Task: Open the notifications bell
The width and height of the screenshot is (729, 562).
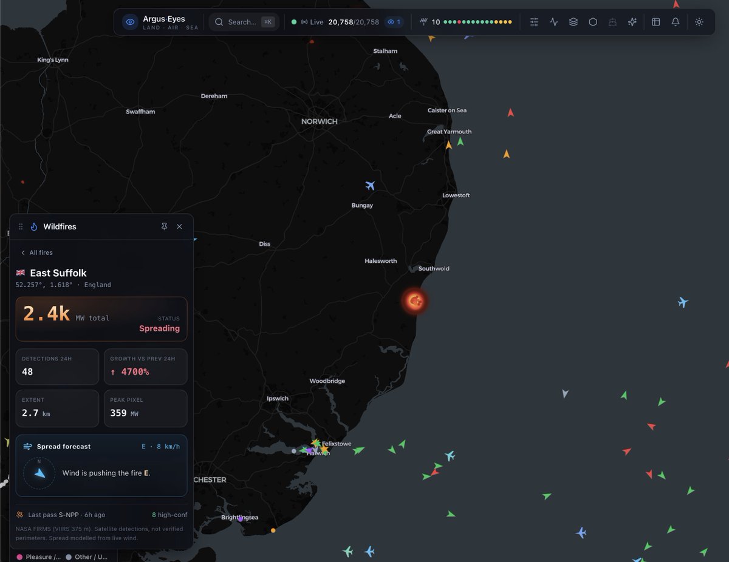Action: coord(676,22)
